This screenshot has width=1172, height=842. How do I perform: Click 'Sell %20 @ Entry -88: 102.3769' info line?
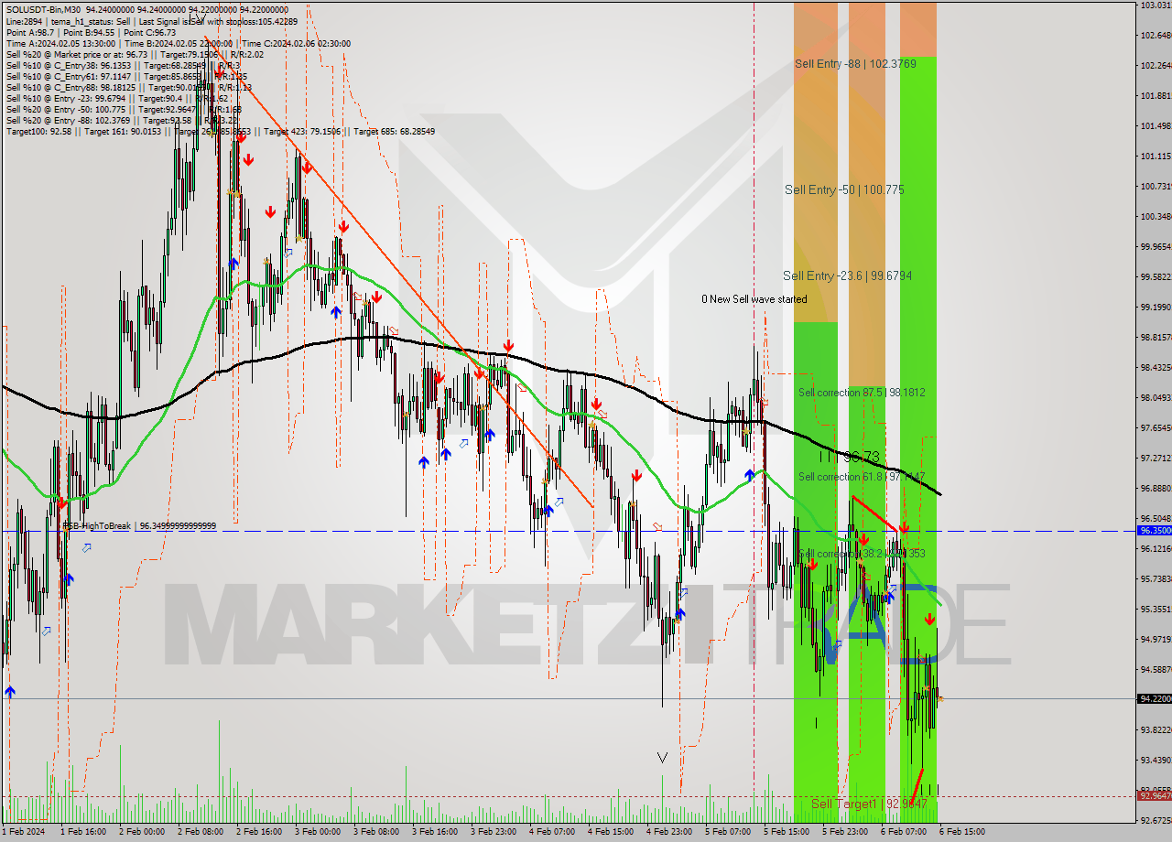click(124, 120)
